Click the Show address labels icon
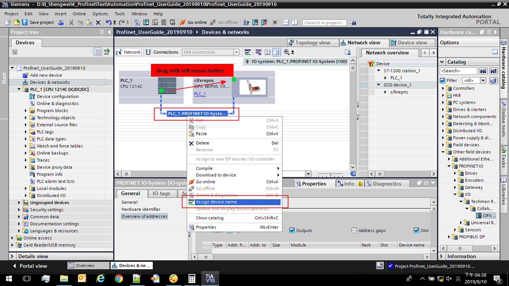 (258, 52)
